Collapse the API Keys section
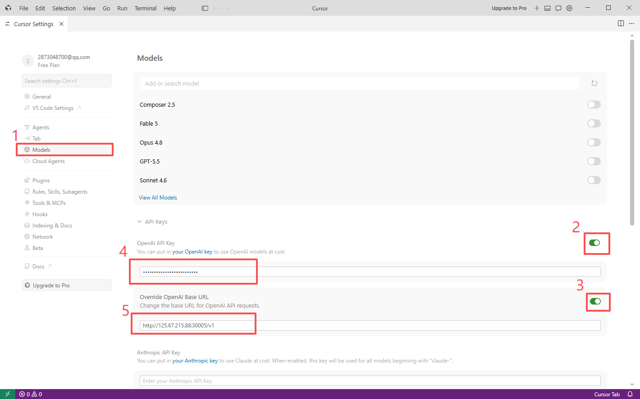 (x=152, y=222)
